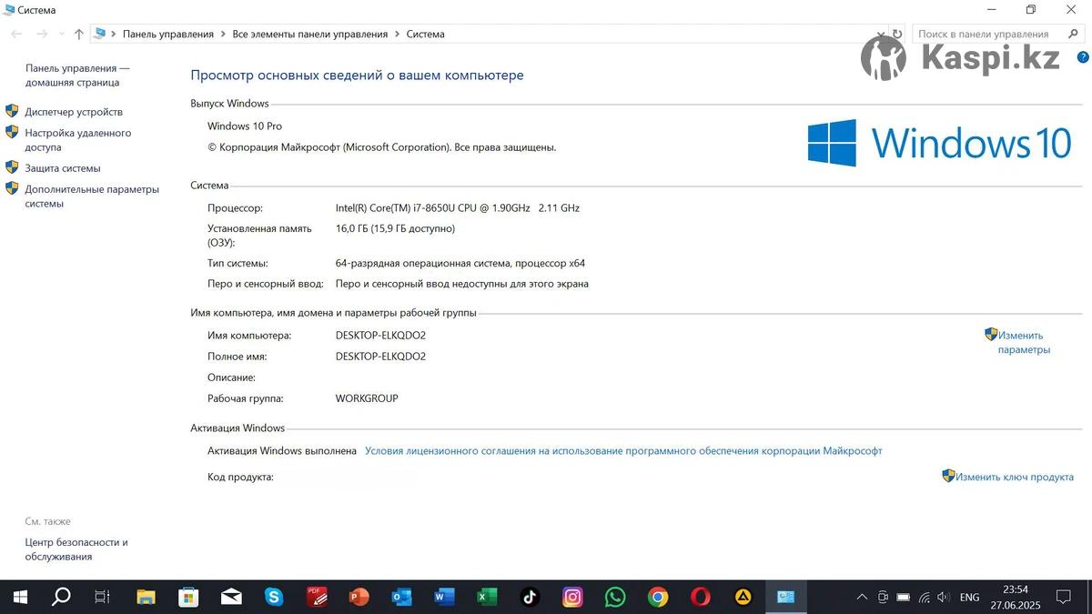
Task: Open Task View on the taskbar
Action: point(102,598)
